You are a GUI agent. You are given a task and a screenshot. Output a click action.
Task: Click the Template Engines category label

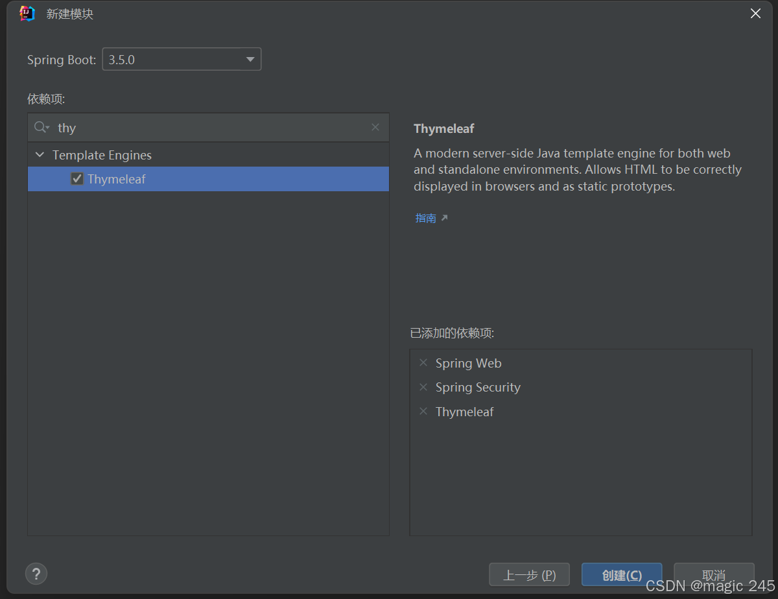(x=102, y=155)
